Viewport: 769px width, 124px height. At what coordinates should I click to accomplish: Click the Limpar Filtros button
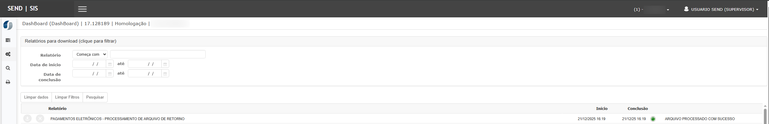(67, 97)
